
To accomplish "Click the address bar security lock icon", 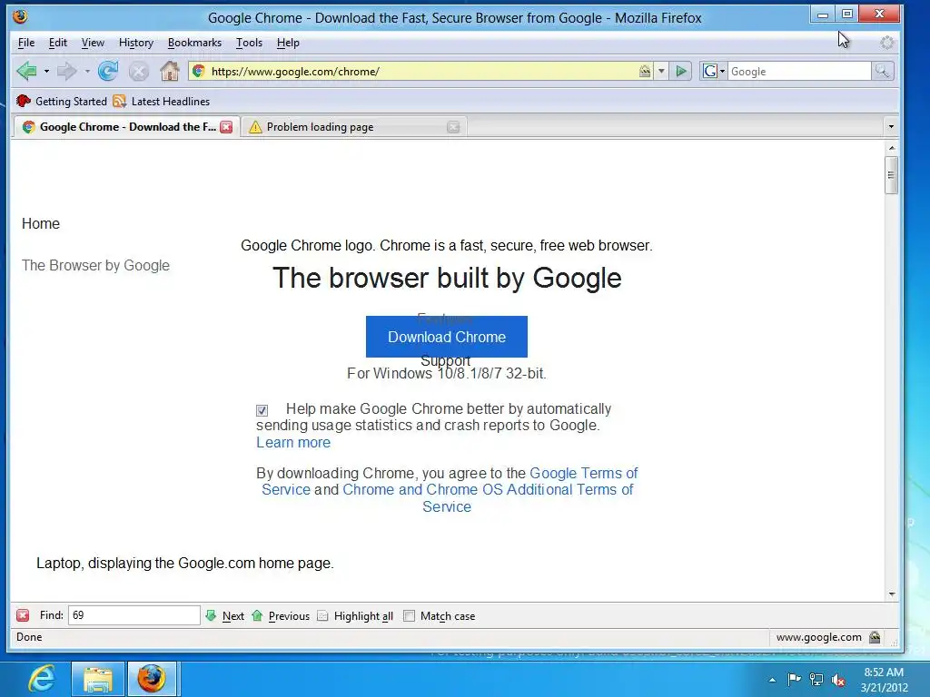I will [645, 71].
